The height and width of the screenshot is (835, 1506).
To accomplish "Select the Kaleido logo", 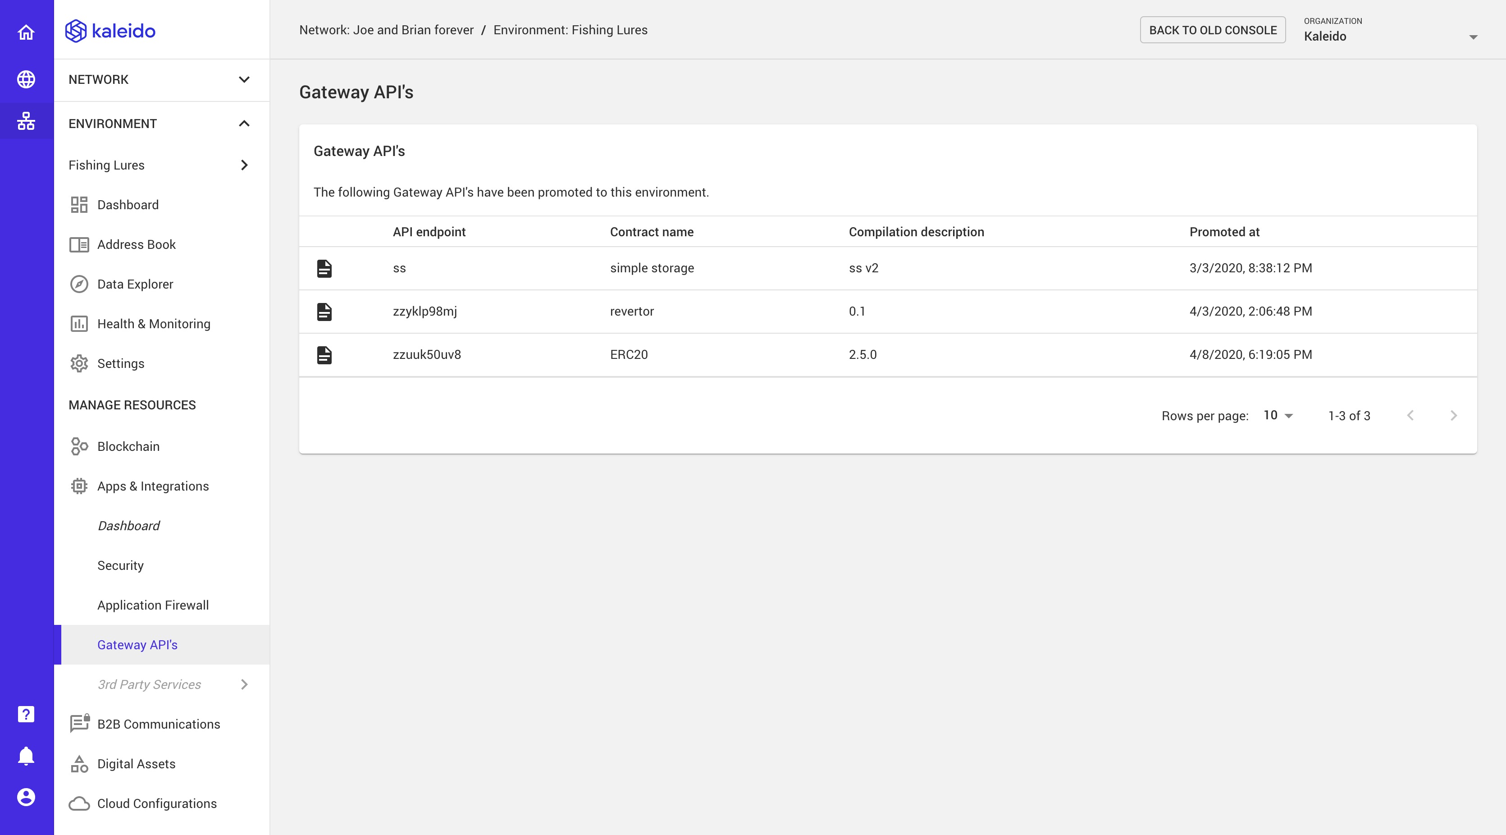I will [110, 30].
